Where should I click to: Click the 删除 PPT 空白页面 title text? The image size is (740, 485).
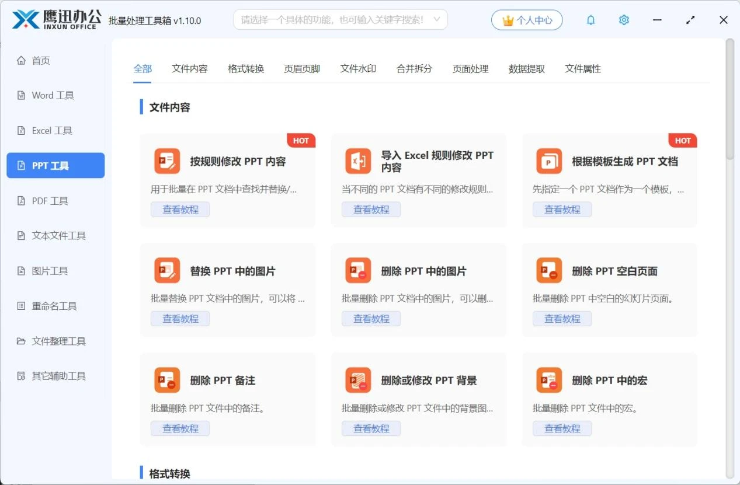(x=615, y=271)
